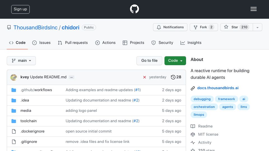Select the orchestration topic tag
The height and width of the screenshot is (151, 269).
click(x=204, y=107)
